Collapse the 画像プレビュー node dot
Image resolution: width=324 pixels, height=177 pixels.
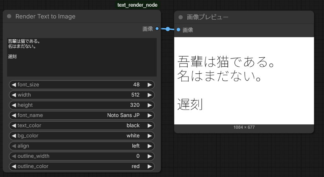[181, 17]
